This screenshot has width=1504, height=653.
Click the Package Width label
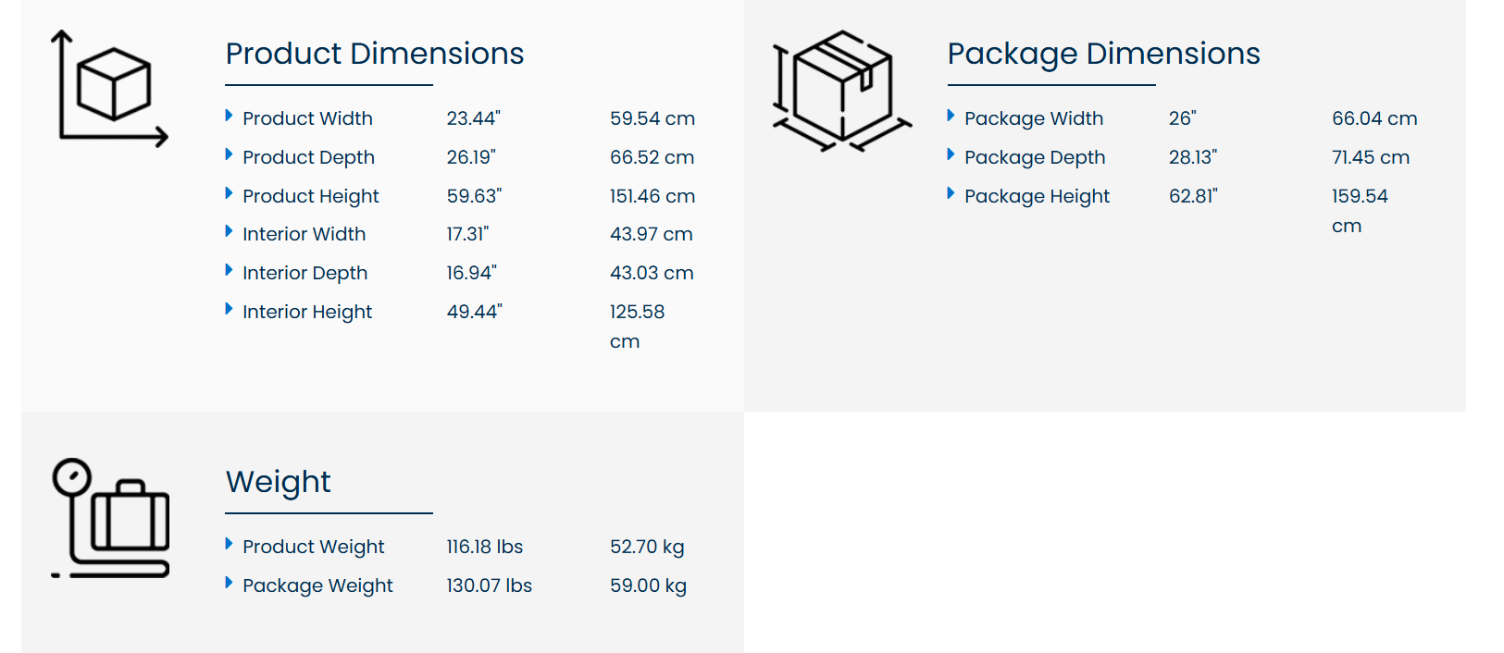1033,118
